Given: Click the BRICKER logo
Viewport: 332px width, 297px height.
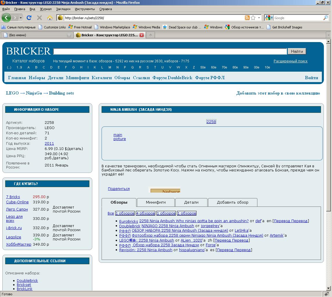Looking at the screenshot, I should 28,51.
